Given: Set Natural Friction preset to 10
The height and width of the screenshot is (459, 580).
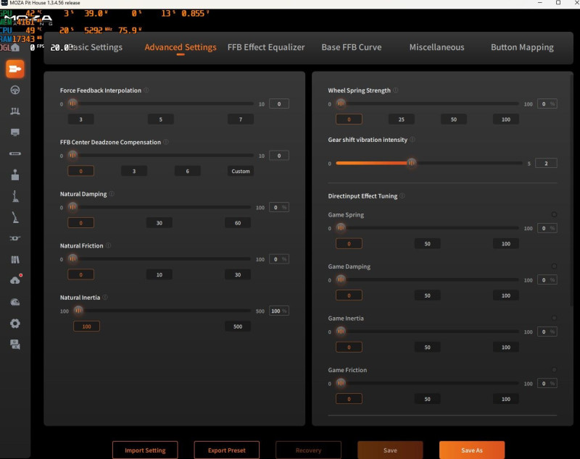Looking at the screenshot, I should coord(159,274).
